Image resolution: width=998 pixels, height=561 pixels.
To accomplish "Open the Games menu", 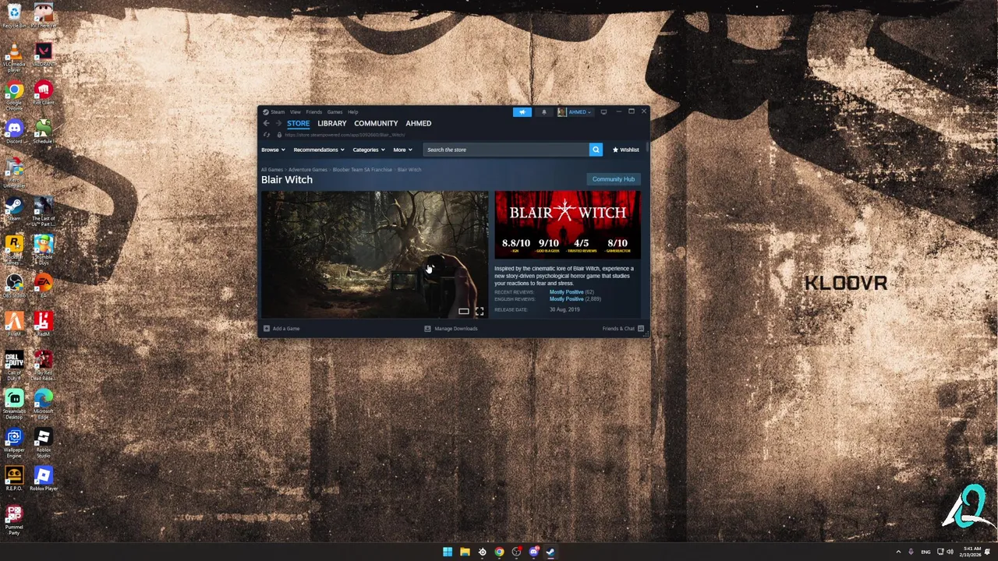I will (334, 112).
